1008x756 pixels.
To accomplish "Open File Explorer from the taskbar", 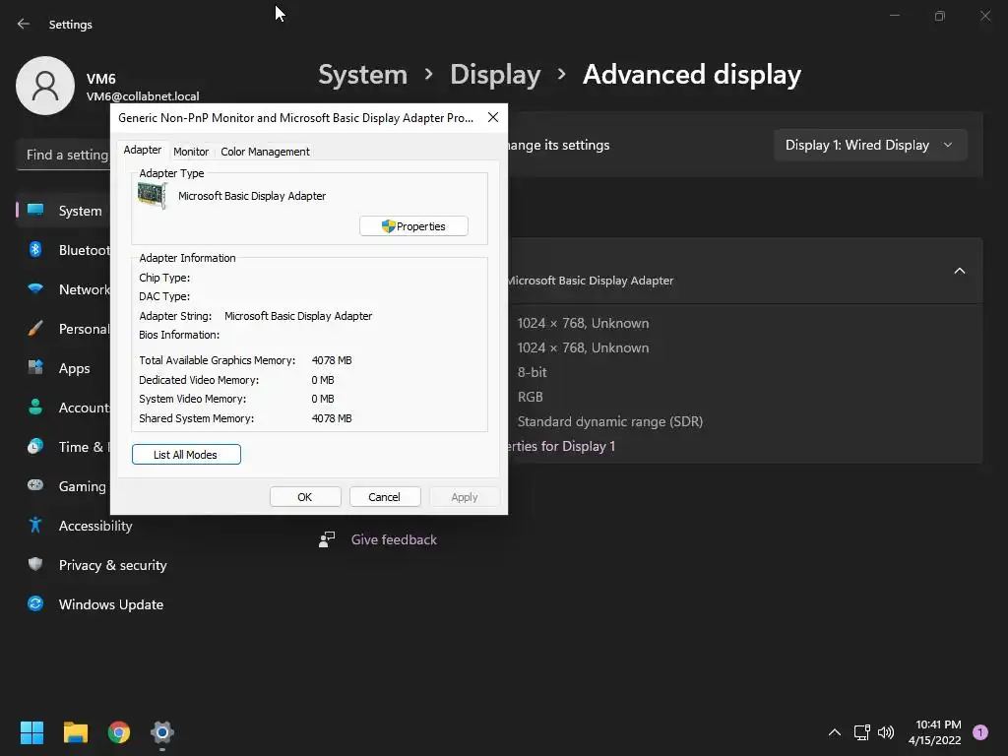I will coord(75,732).
